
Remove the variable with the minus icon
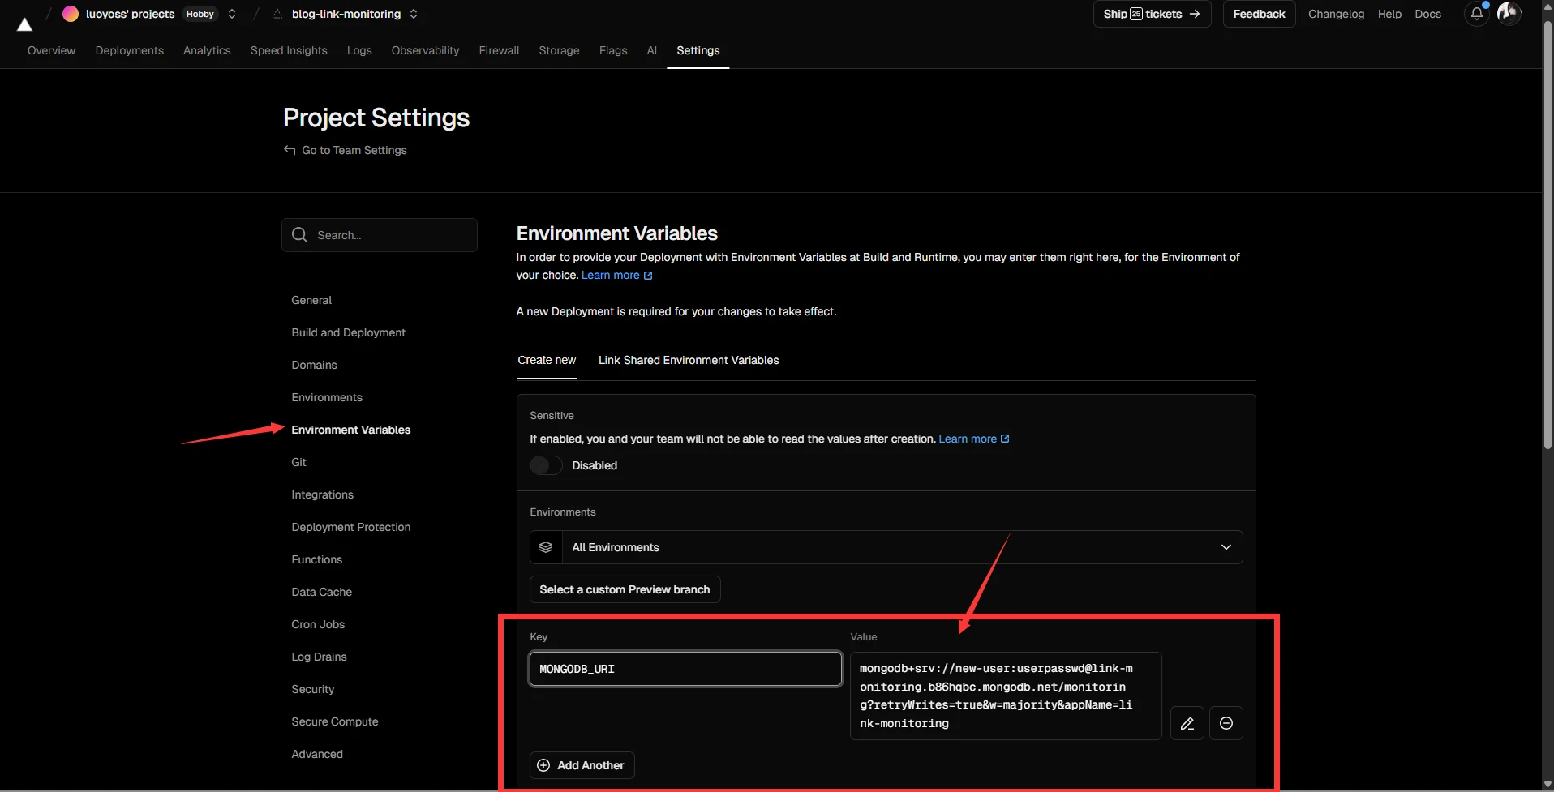click(1226, 723)
